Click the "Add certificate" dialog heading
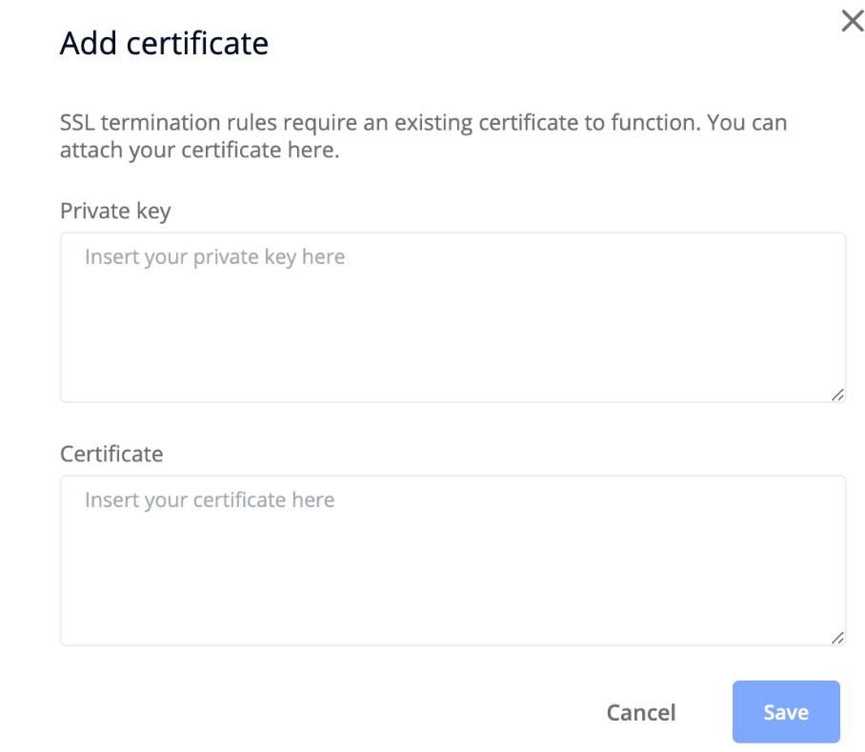The height and width of the screenshot is (752, 865). [164, 43]
